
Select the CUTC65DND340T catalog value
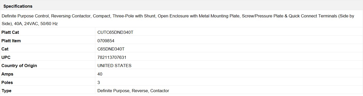pos(115,33)
